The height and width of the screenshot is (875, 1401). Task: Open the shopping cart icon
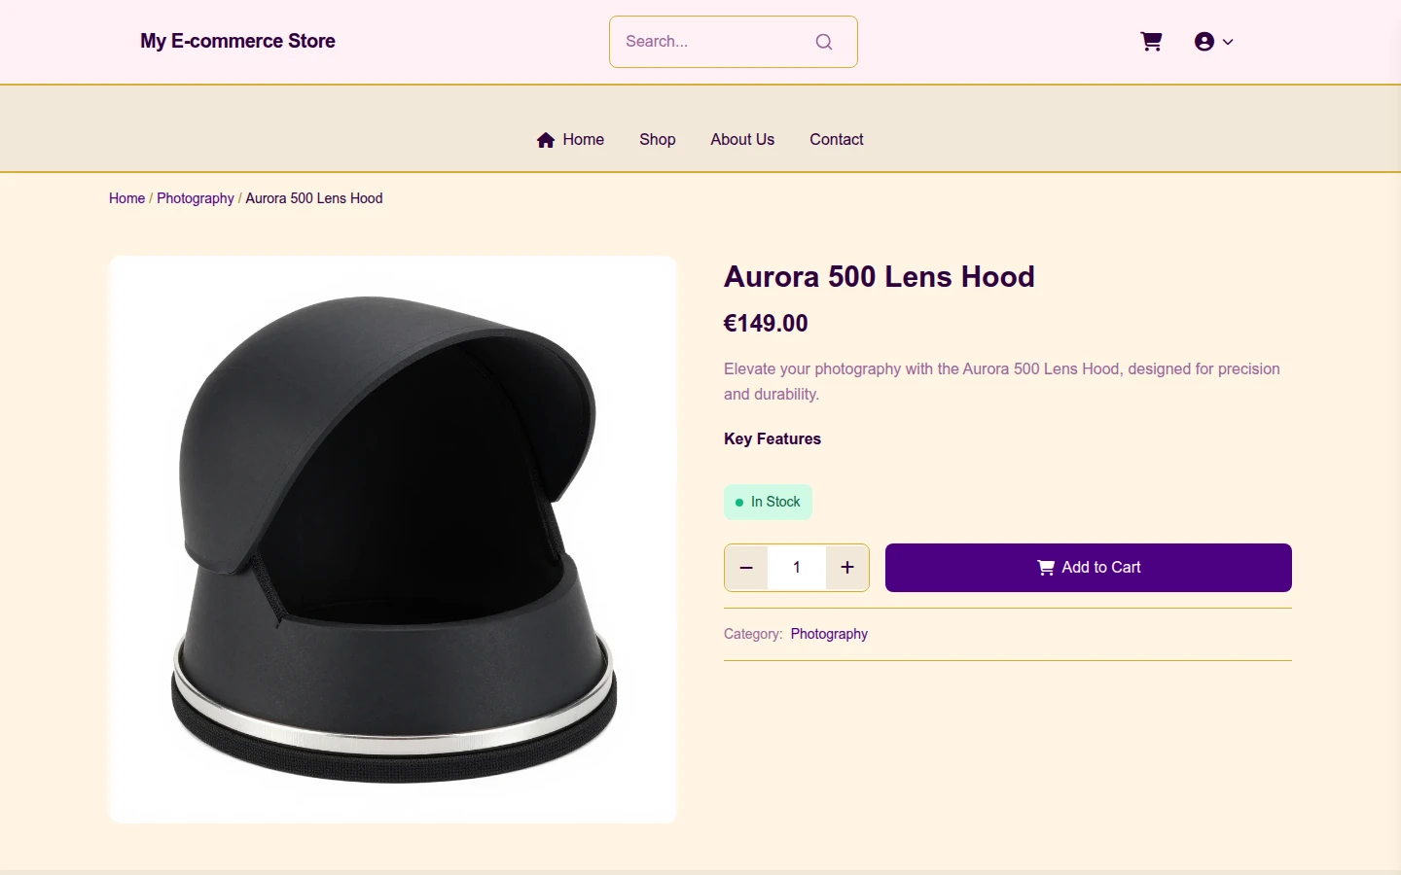pos(1151,42)
